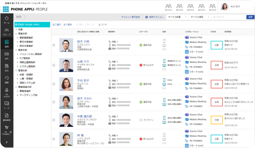Screen dimensions: 255x148
Task: Collapse the 営業本部 tree node
Action: [x=16, y=34]
